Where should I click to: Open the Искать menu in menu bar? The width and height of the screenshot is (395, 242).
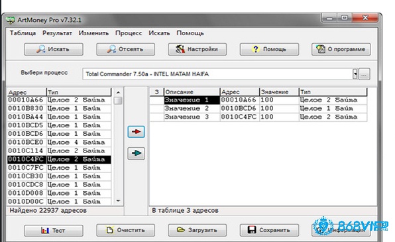click(x=159, y=33)
